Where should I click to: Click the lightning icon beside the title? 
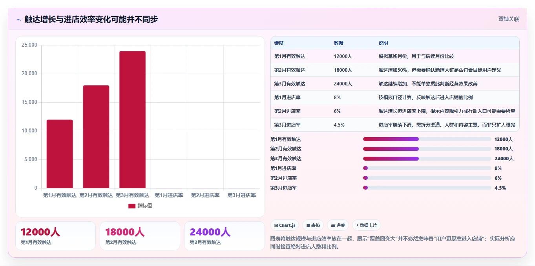pyautogui.click(x=18, y=19)
